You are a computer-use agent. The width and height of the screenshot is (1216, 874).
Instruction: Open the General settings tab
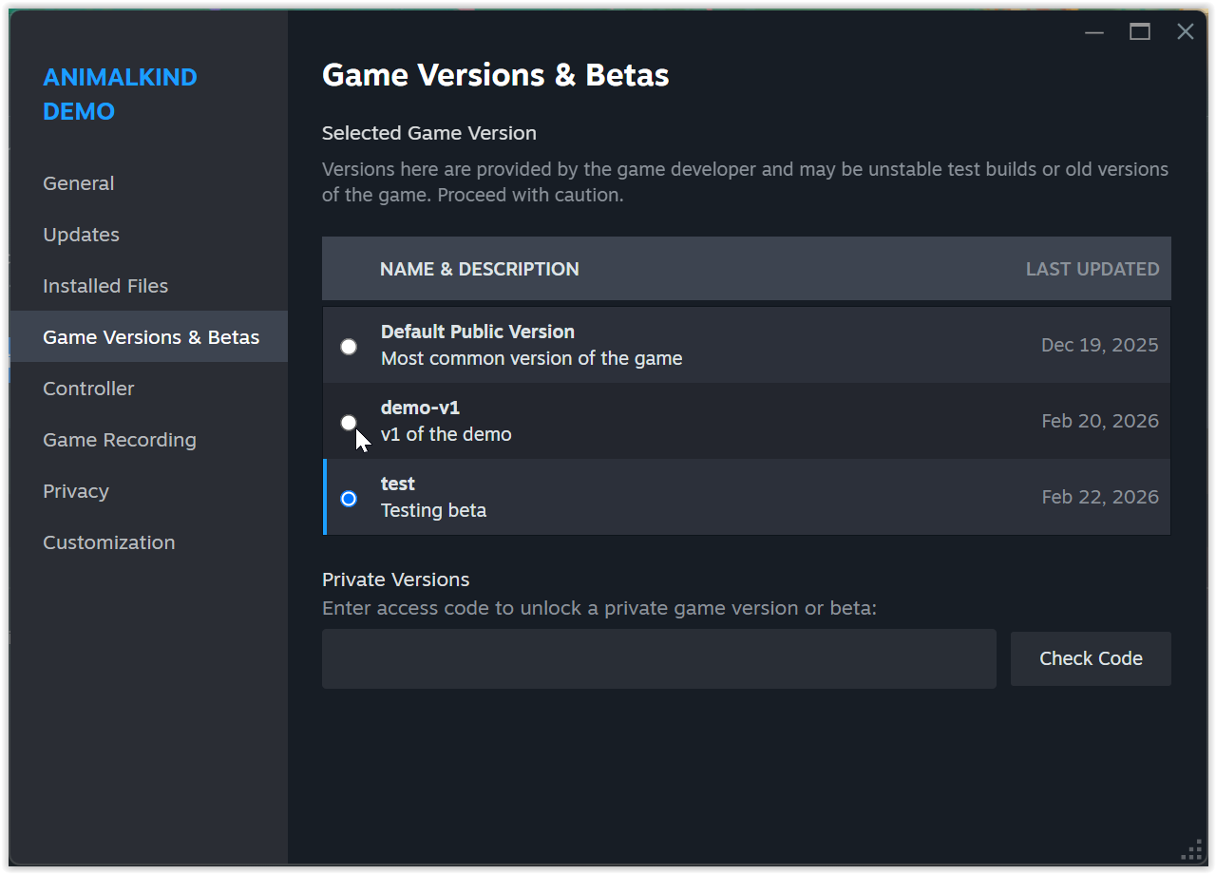point(148,183)
